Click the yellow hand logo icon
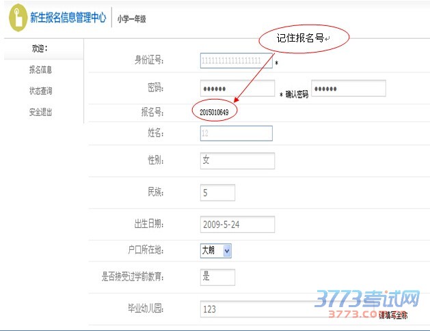Viewport: 430px width, 331px height. point(16,18)
